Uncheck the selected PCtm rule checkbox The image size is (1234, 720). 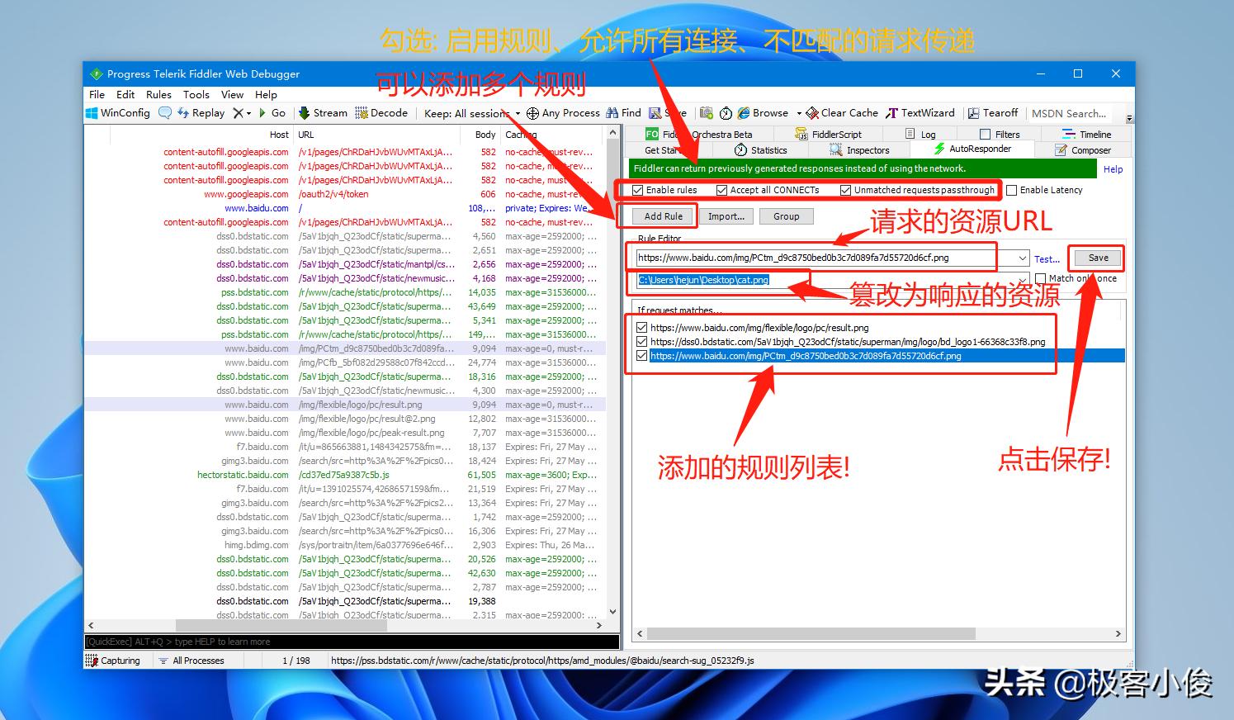coord(642,356)
